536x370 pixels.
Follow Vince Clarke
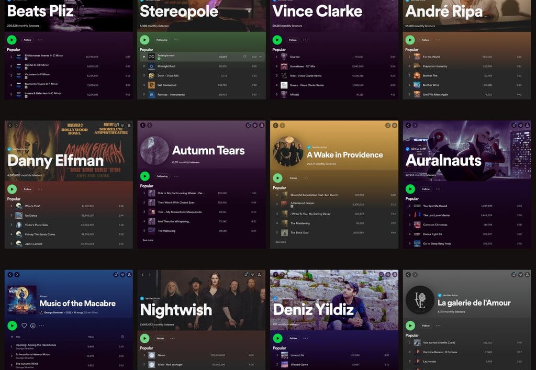point(293,40)
